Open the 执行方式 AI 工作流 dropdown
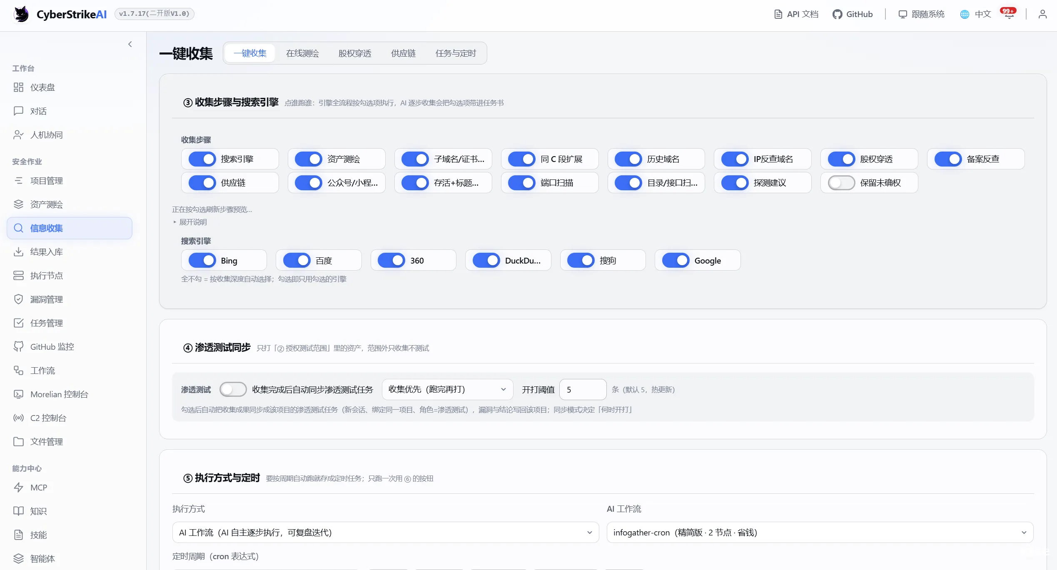 pos(386,532)
